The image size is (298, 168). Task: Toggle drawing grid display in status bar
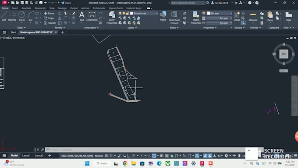(x=106, y=156)
